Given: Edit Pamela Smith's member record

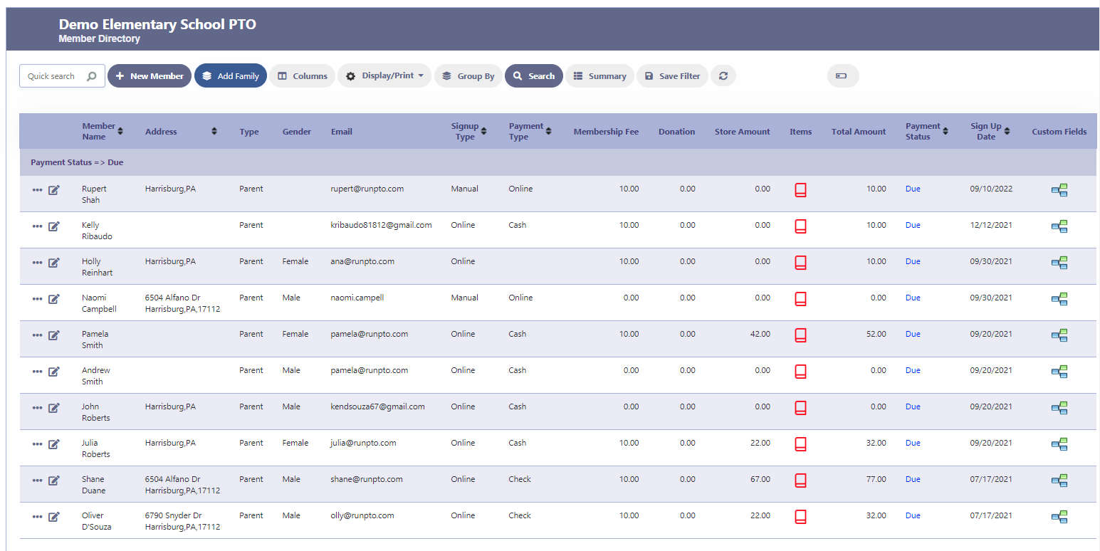Looking at the screenshot, I should 54,335.
